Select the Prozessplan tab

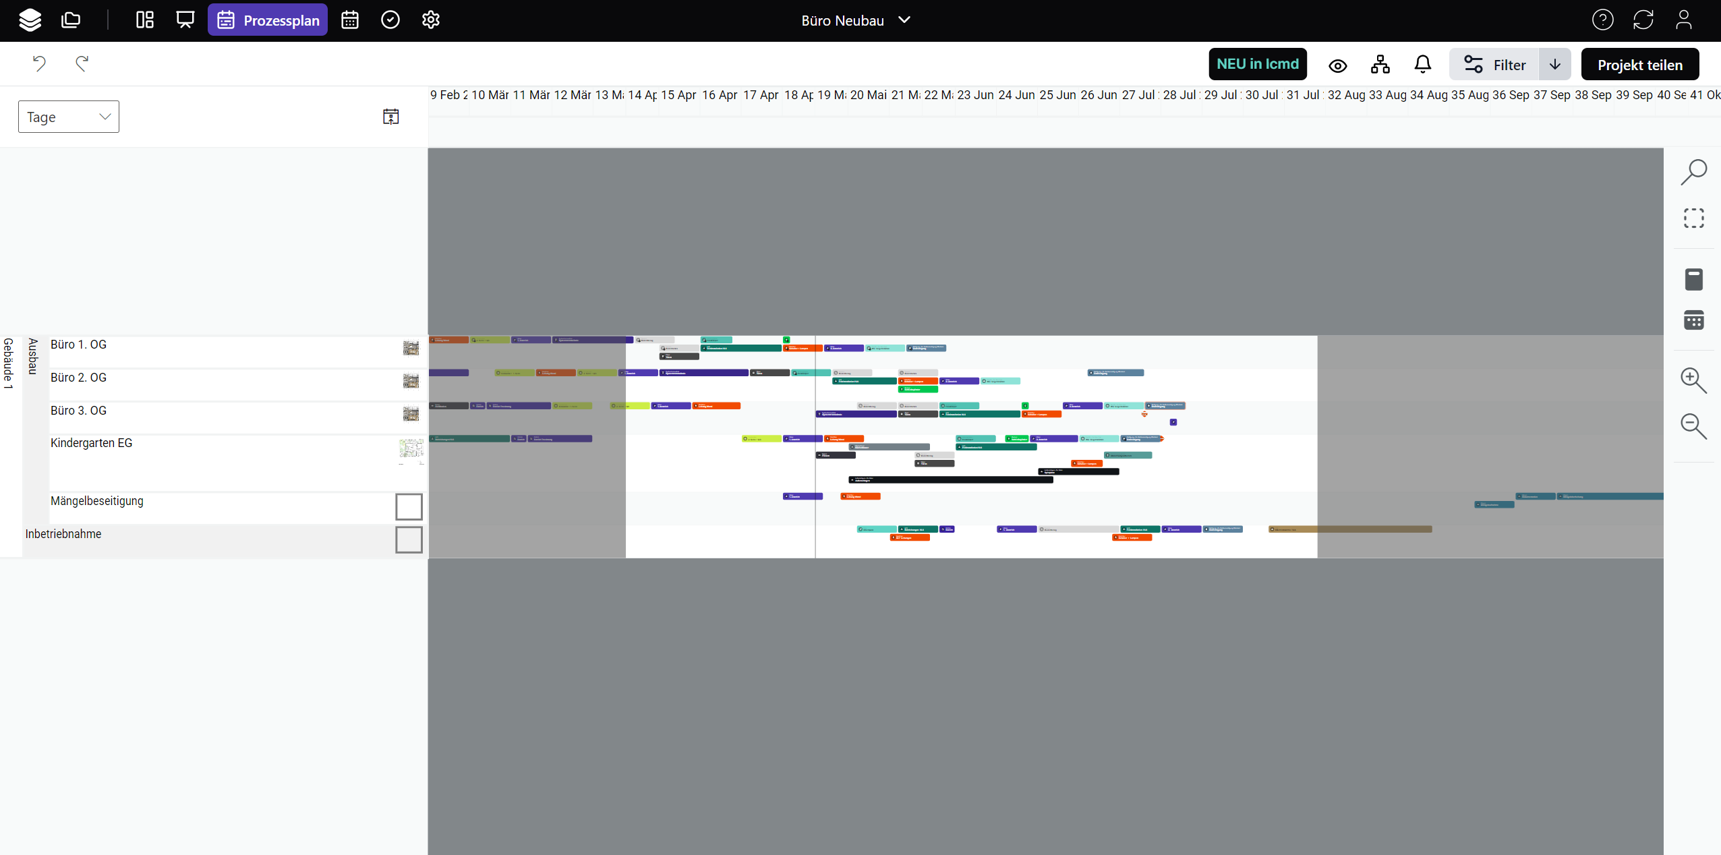pos(268,20)
